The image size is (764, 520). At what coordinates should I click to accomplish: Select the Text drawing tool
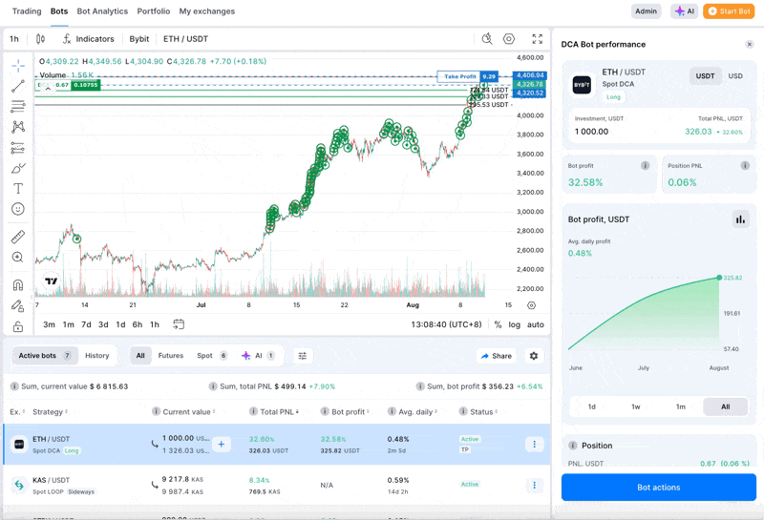pos(18,189)
